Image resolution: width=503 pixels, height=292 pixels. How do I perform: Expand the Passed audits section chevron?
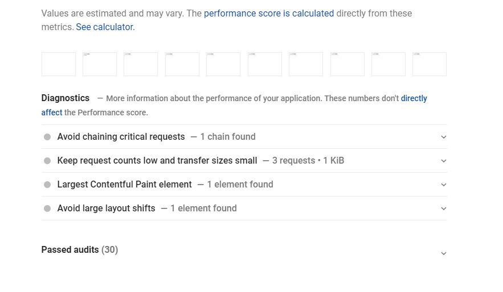444,253
